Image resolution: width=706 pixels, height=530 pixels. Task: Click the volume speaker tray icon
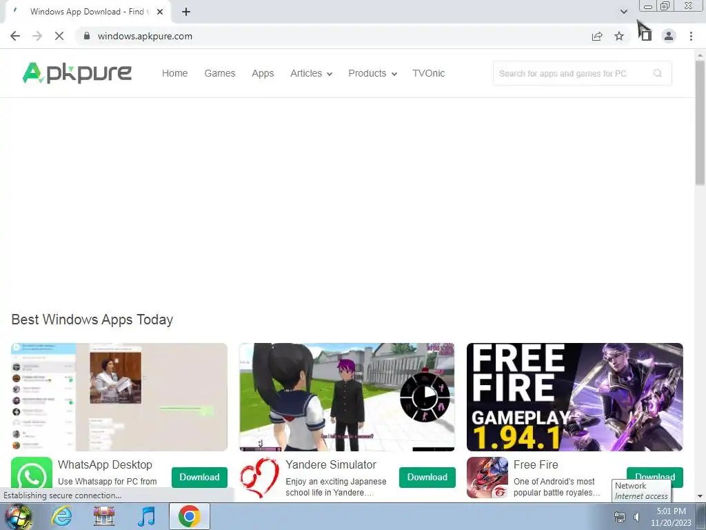[636, 518]
